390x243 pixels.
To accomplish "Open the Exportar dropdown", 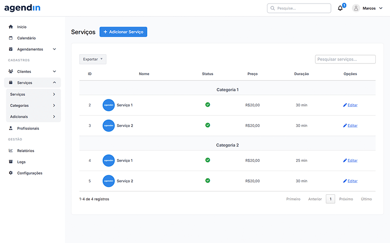I will (x=93, y=59).
